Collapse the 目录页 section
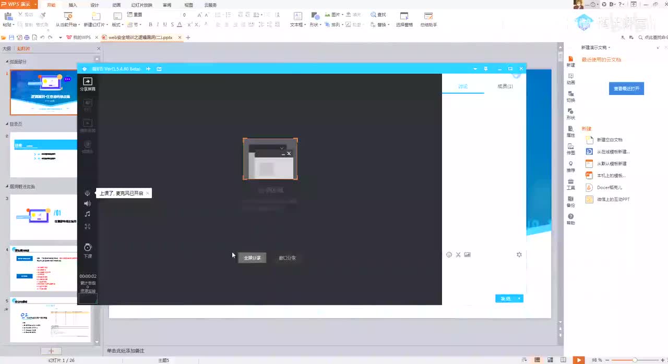The image size is (668, 364). click(8, 124)
